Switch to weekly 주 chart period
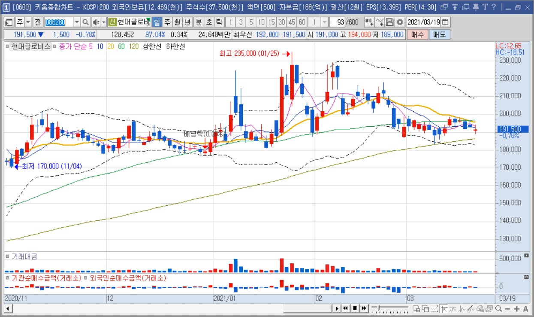The image size is (534, 317). pos(167,22)
